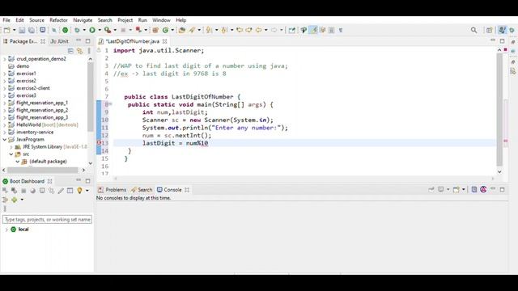This screenshot has width=518, height=291.
Task: Click the Next Annotation toolbar icon
Action: click(x=209, y=30)
